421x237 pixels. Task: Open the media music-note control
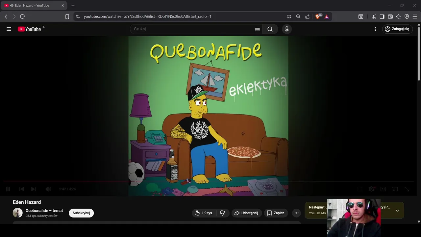click(x=374, y=16)
